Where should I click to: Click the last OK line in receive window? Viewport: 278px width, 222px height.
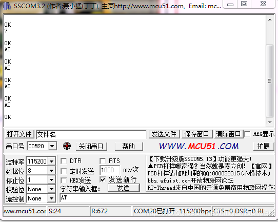[8, 117]
